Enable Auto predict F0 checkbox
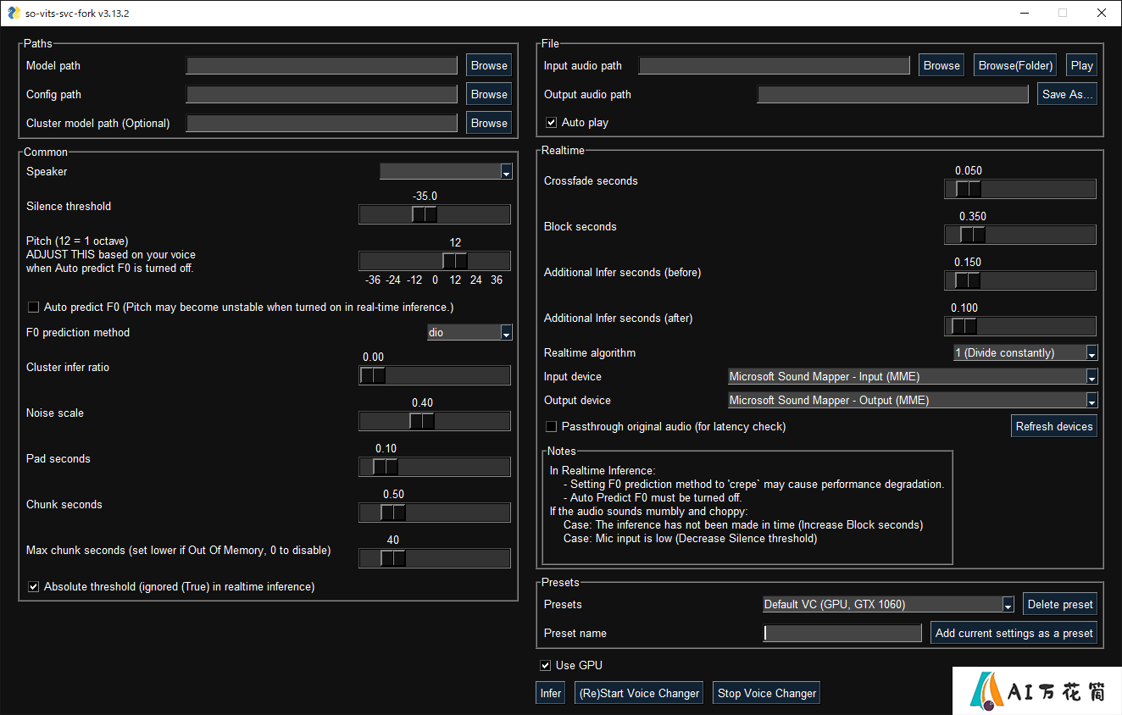 [34, 308]
